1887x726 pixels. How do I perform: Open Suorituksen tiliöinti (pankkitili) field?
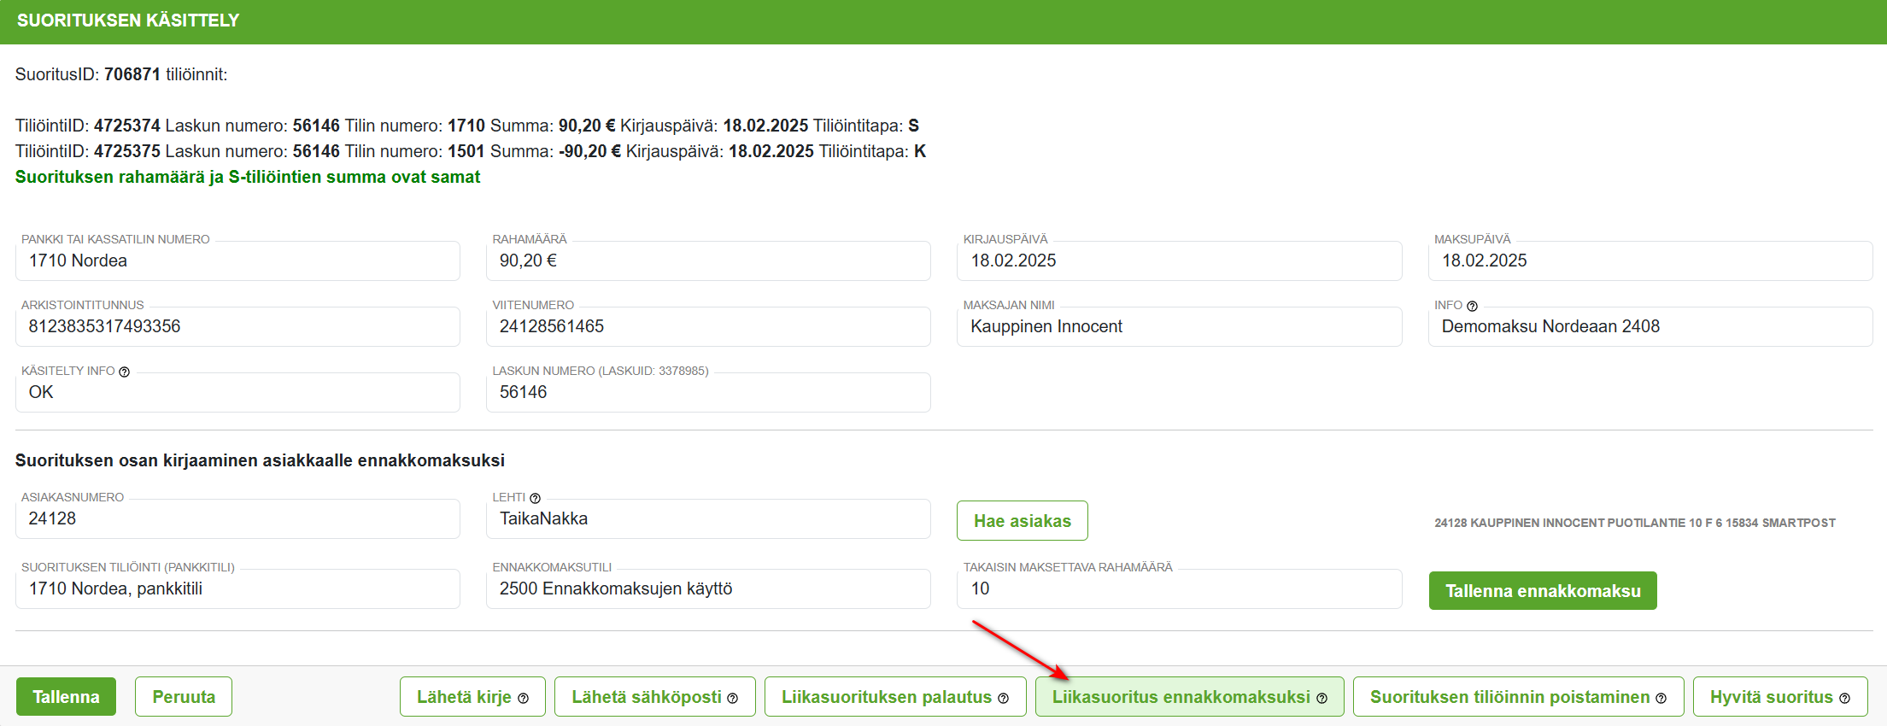pos(237,588)
